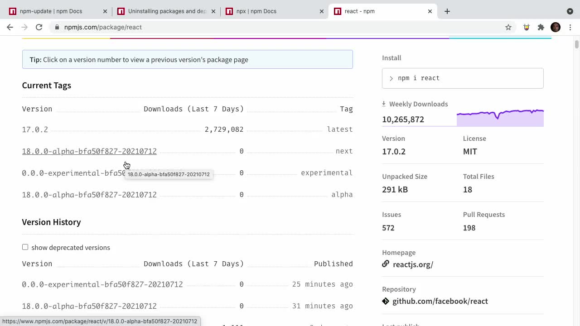Image resolution: width=580 pixels, height=326 pixels.
Task: Click the Install heading in the sidebar
Action: pos(391,58)
